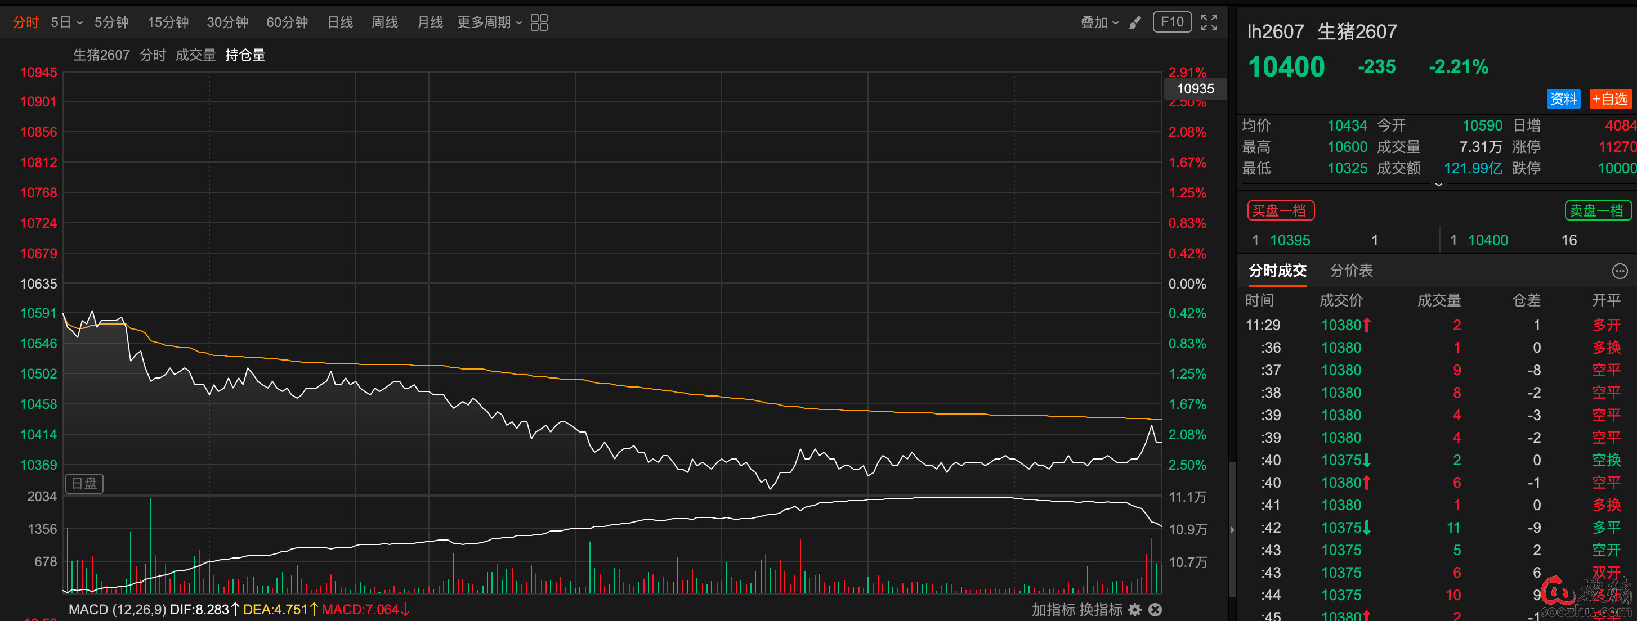Open the multi-chart grid layout icon
Viewport: 1637px width, 621px height.
pos(539,22)
